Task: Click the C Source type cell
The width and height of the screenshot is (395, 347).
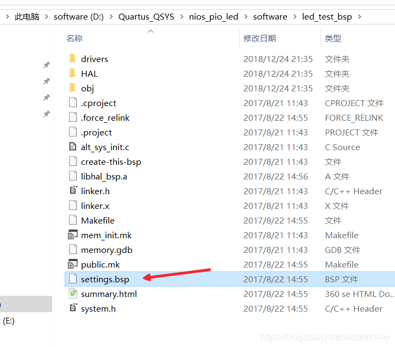Action: click(x=342, y=147)
